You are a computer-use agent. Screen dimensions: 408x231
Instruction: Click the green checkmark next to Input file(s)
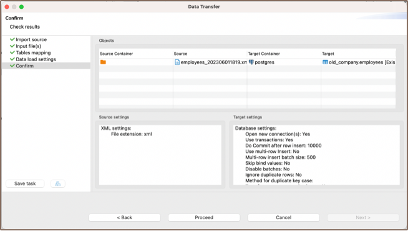coord(12,46)
